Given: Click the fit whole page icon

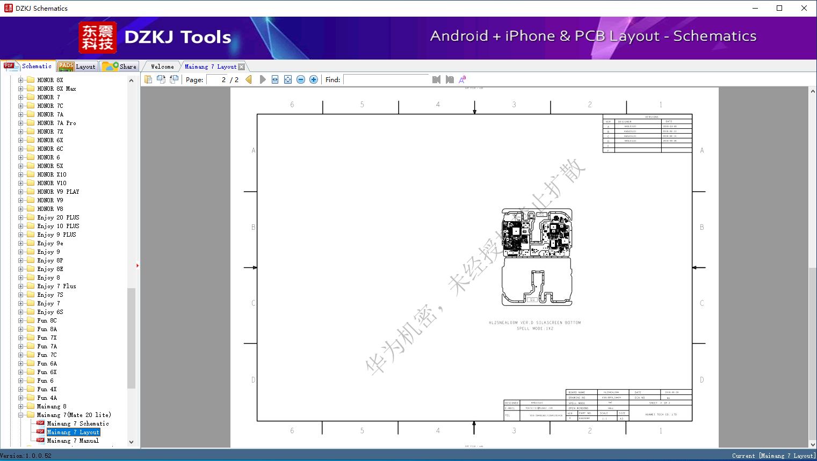Looking at the screenshot, I should tap(288, 79).
